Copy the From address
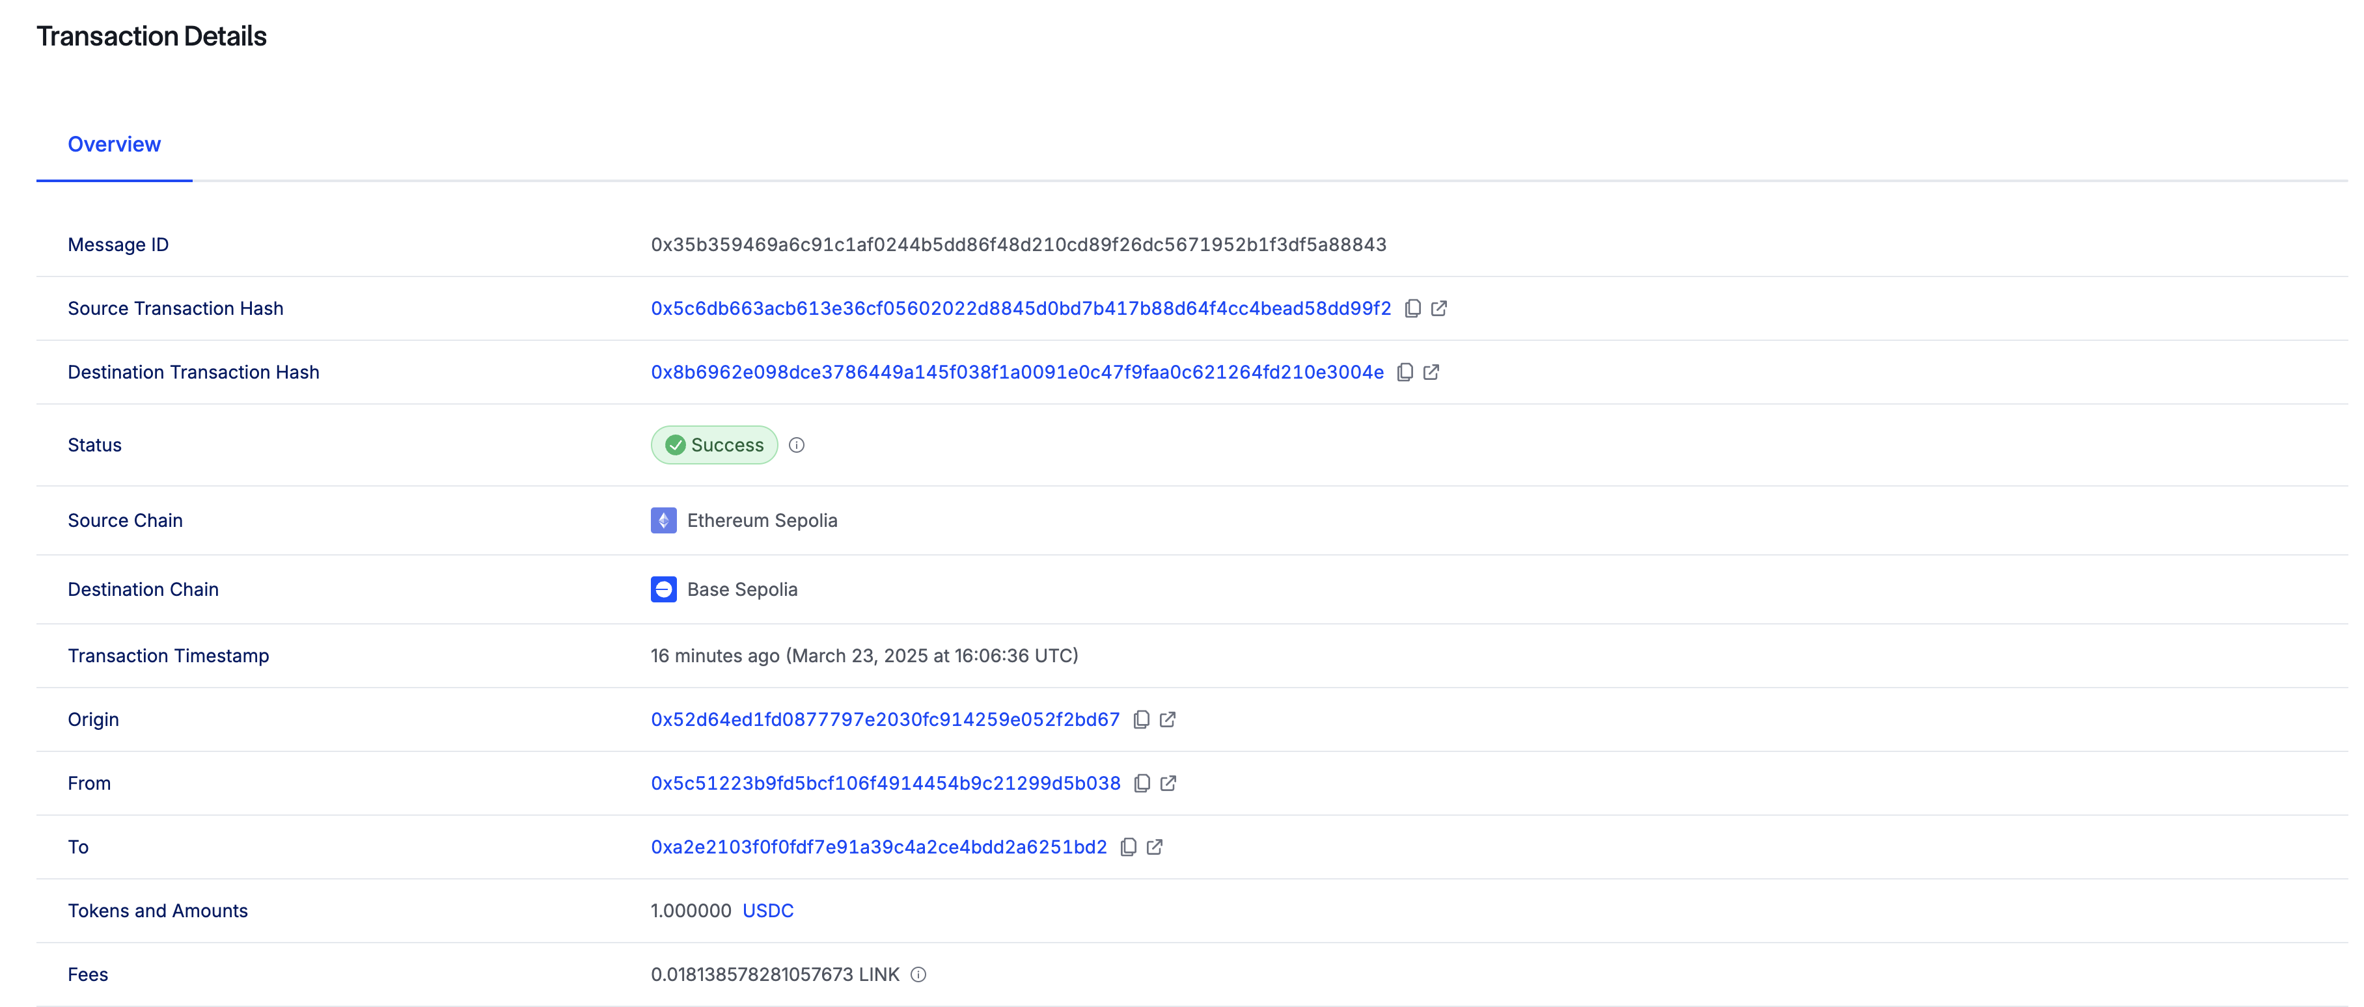2364x1007 pixels. 1142,783
